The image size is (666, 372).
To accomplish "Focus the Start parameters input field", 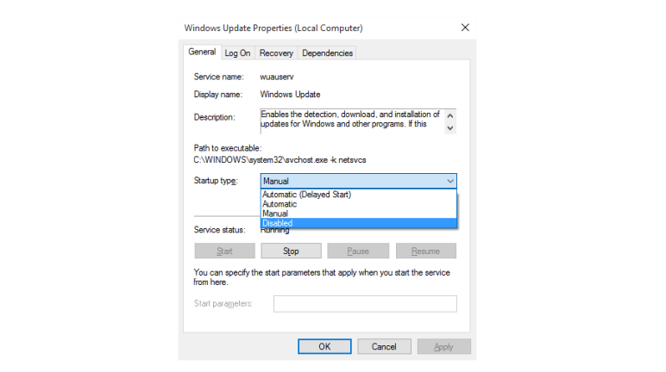I will (x=365, y=304).
